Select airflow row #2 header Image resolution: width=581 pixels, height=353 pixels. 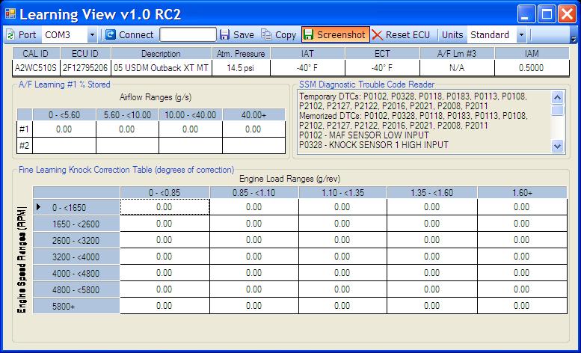point(25,145)
